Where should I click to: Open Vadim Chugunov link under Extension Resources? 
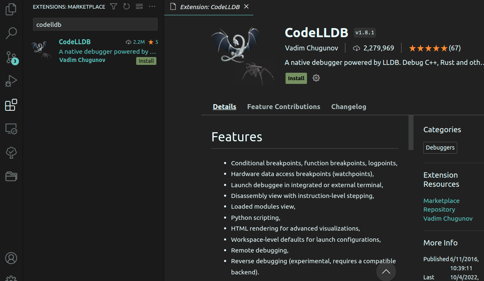click(448, 218)
